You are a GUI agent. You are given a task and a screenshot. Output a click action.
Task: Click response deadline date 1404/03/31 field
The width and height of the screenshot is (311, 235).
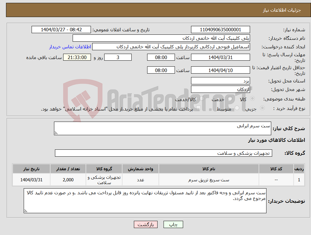pyautogui.click(x=220, y=57)
